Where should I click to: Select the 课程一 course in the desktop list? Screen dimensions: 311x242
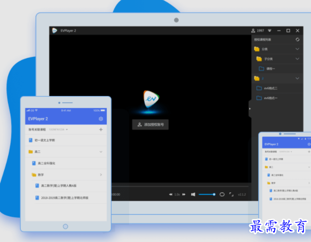point(271,68)
